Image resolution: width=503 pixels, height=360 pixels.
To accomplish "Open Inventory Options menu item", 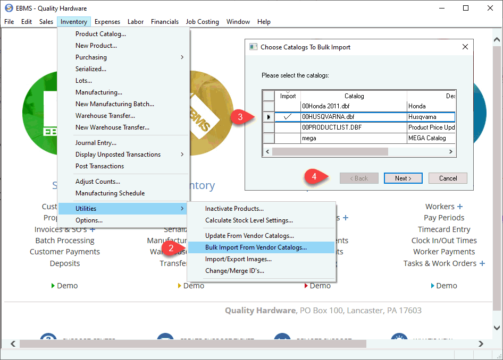I will tap(123, 220).
